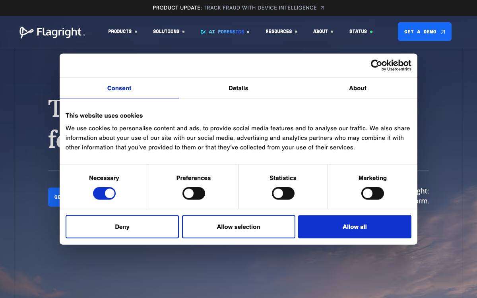Click the Marketing category label
Screen dimensions: 477x298
click(x=372, y=178)
